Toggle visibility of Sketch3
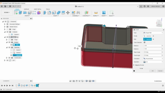165x93 pixels. coord(11,55)
